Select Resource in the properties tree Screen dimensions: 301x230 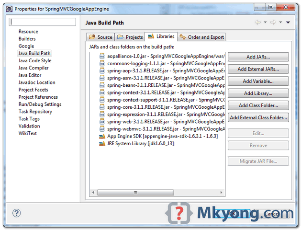[x=28, y=31]
